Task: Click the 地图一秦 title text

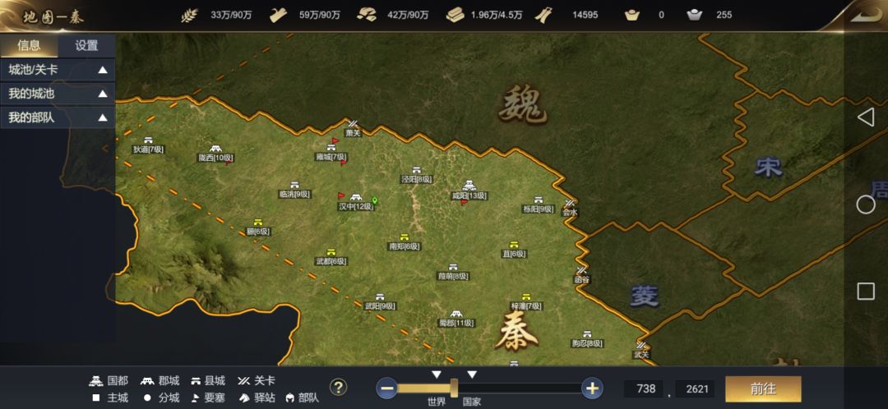Action: 53,17
